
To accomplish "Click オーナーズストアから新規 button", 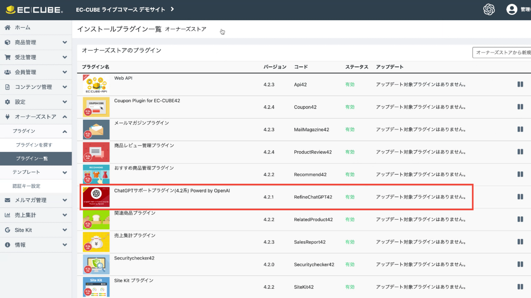I will pyautogui.click(x=502, y=53).
